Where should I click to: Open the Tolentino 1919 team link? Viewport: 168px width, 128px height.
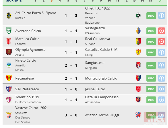[x=27, y=97]
